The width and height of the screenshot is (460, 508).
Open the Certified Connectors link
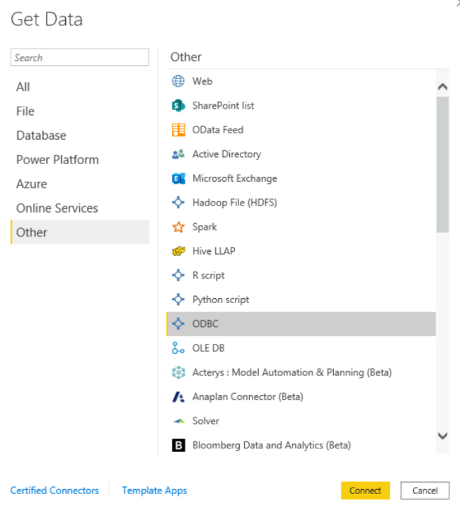pyautogui.click(x=55, y=490)
